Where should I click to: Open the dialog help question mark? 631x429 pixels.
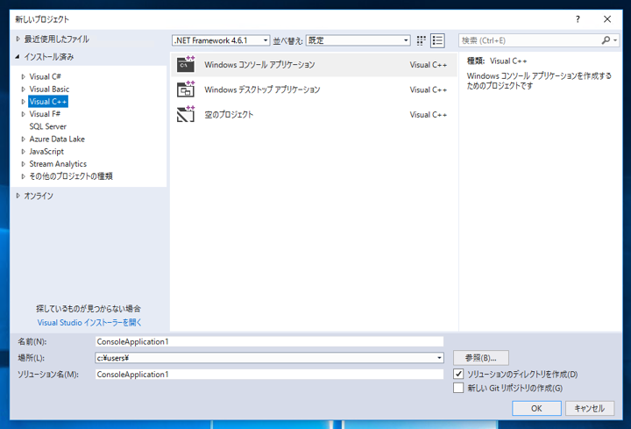pyautogui.click(x=578, y=19)
